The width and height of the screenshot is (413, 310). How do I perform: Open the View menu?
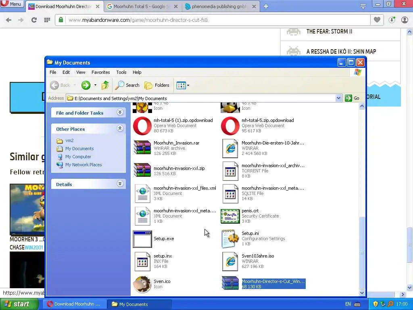coord(81,72)
